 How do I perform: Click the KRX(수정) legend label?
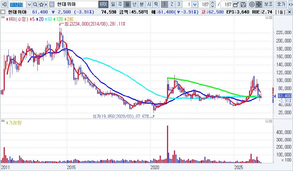point(18,19)
